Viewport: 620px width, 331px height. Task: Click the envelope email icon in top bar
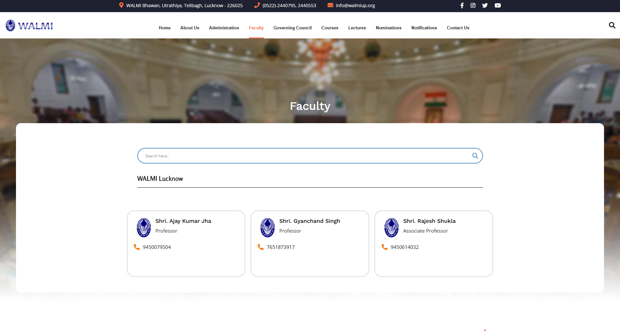tap(330, 5)
